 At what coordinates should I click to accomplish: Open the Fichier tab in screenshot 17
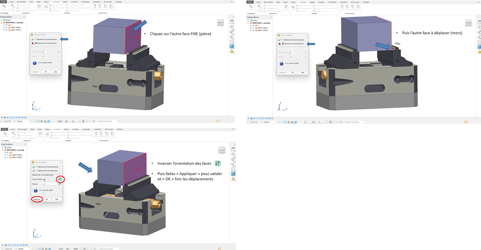click(x=4, y=2)
